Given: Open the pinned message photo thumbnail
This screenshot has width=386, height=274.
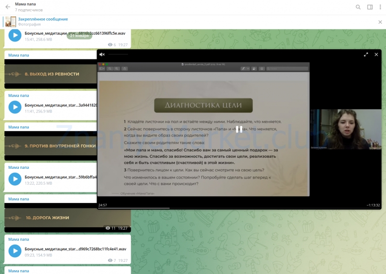Looking at the screenshot, I should [x=11, y=22].
